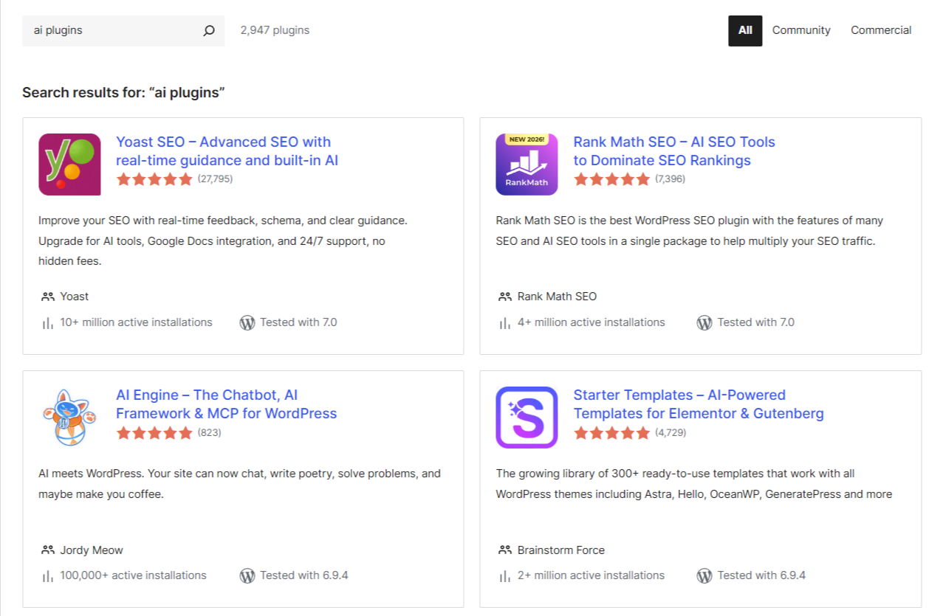Click '10+ million active installations' text
This screenshot has height=616, width=943.
[x=136, y=322]
